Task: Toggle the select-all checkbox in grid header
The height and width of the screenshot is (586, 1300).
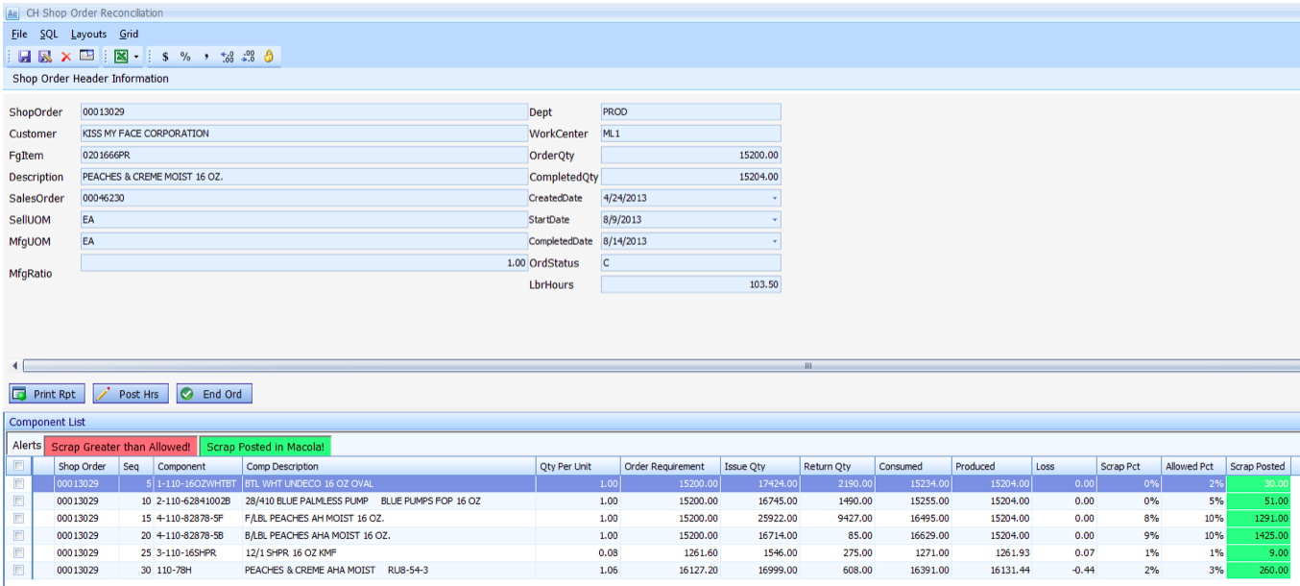Action: [18, 466]
